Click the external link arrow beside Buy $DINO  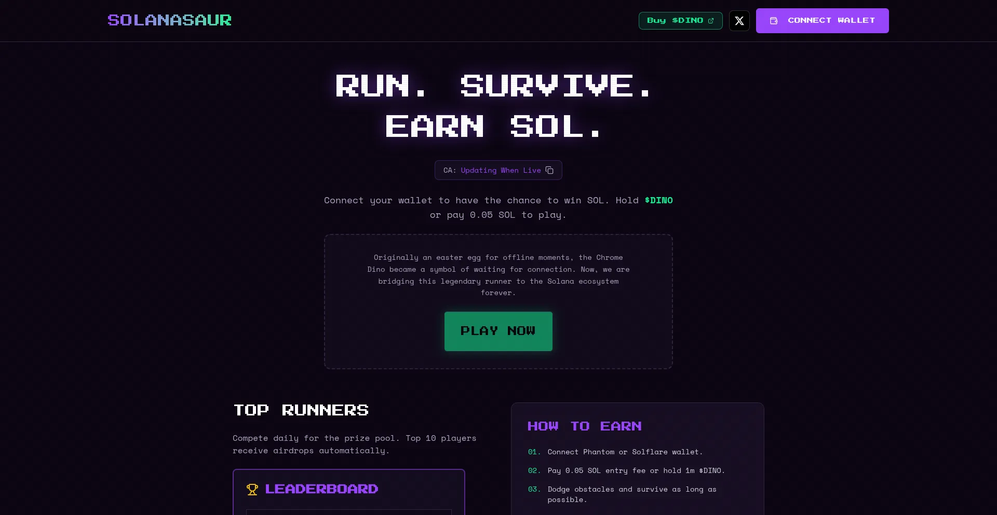(711, 21)
